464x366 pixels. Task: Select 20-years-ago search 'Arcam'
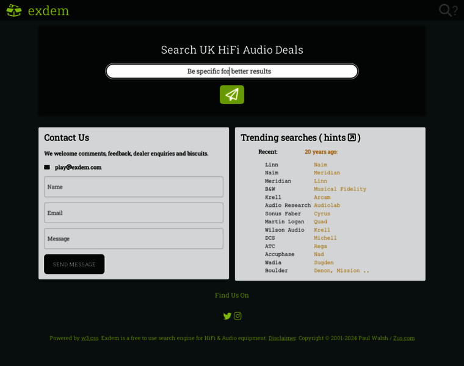[x=322, y=197]
